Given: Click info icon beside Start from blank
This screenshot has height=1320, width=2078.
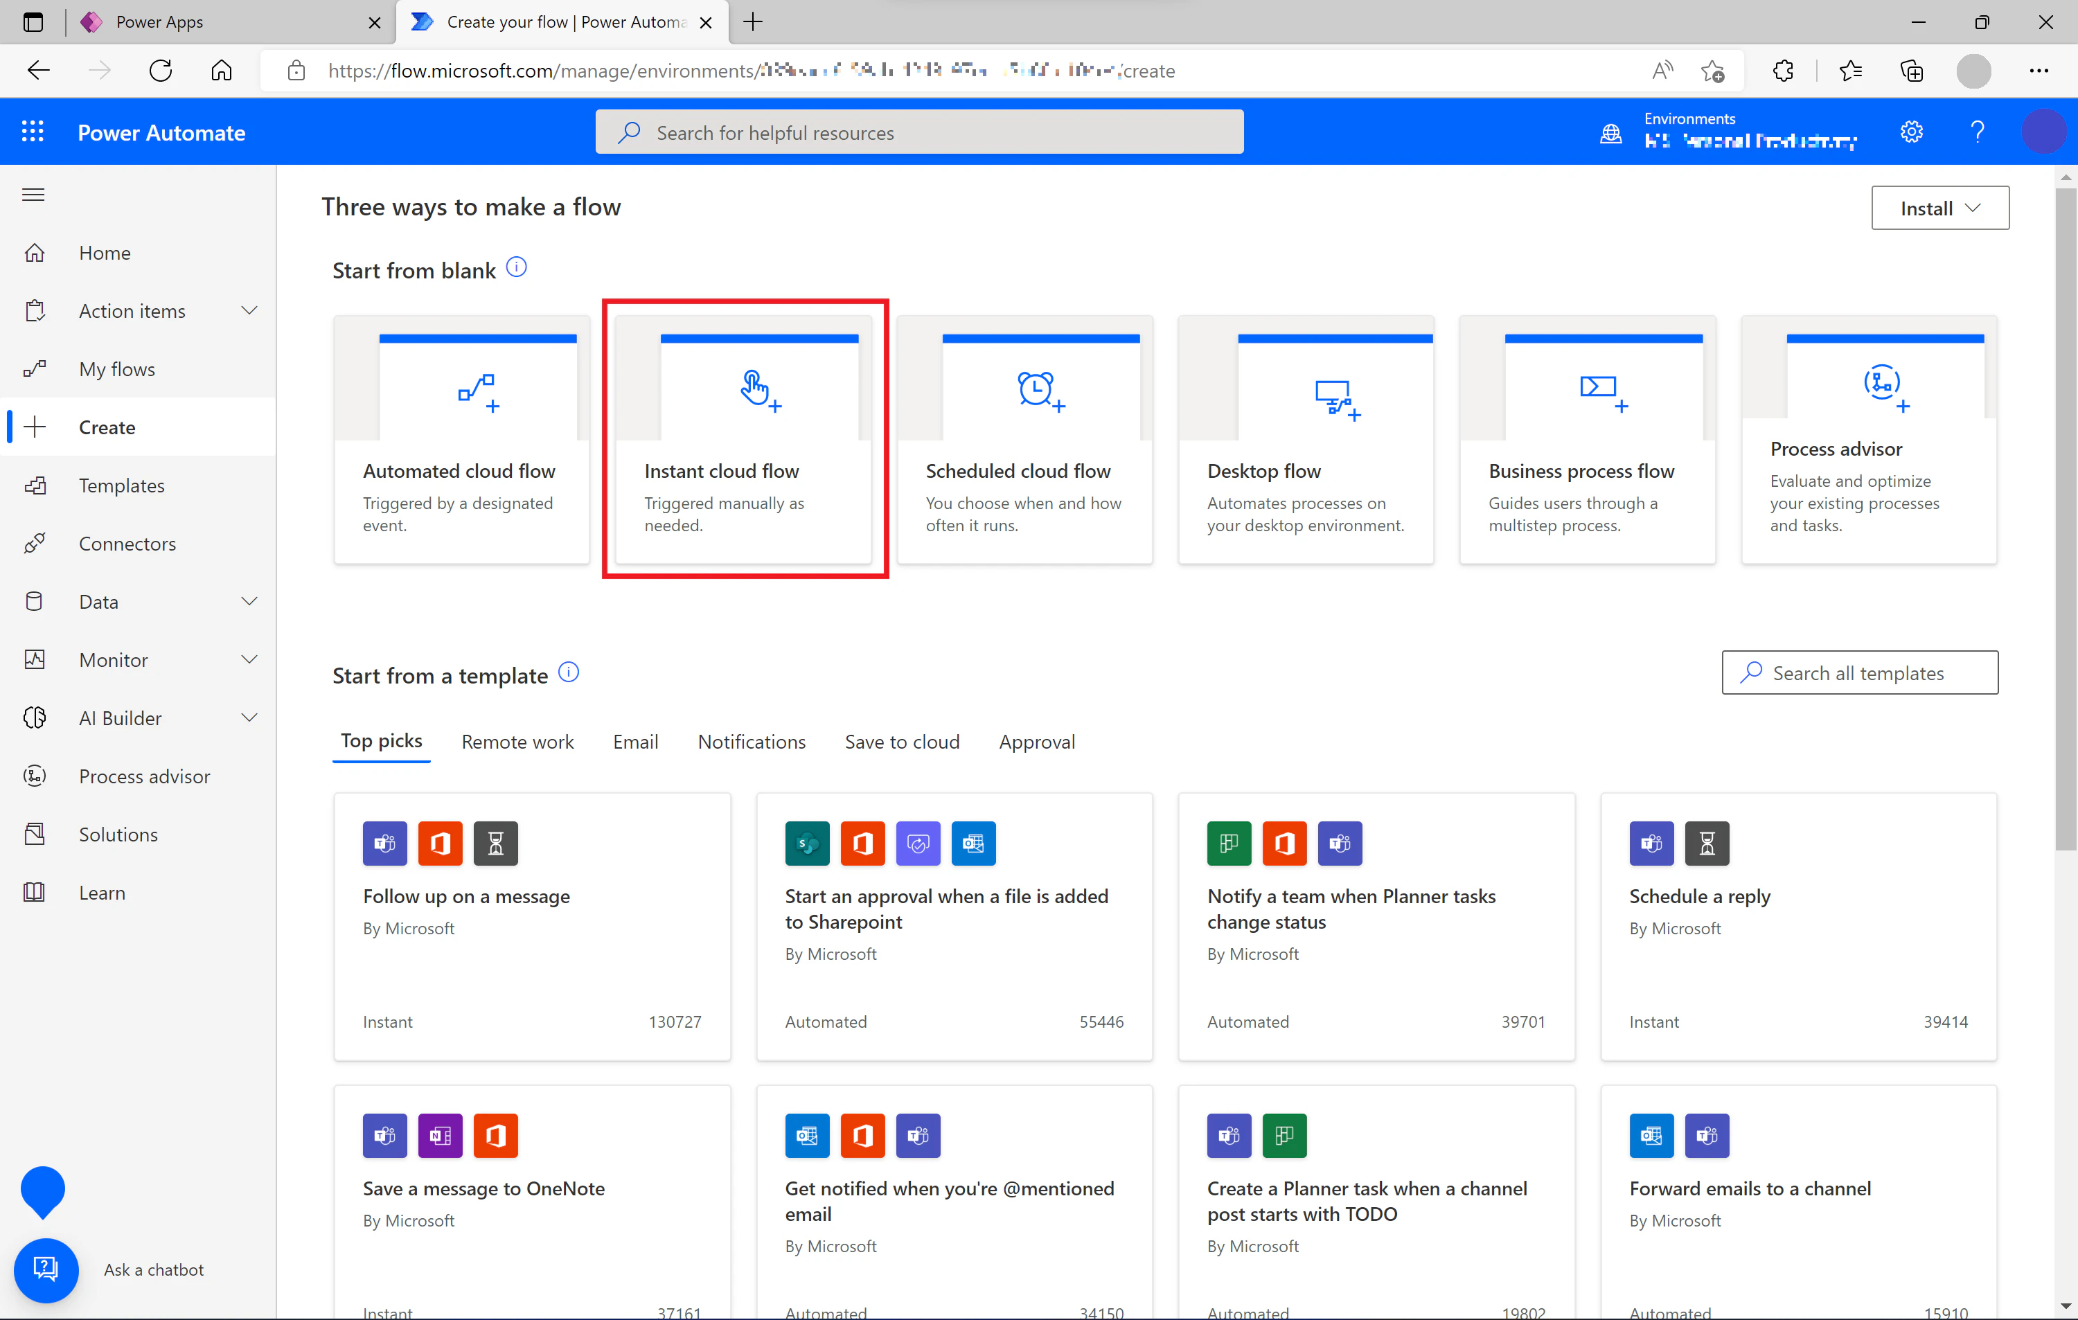Looking at the screenshot, I should coord(516,267).
